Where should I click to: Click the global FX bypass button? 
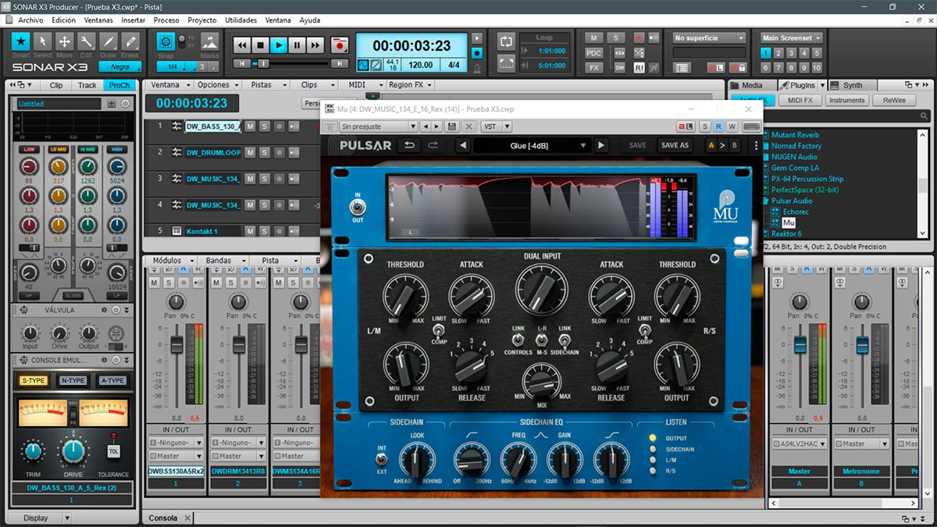[x=594, y=67]
